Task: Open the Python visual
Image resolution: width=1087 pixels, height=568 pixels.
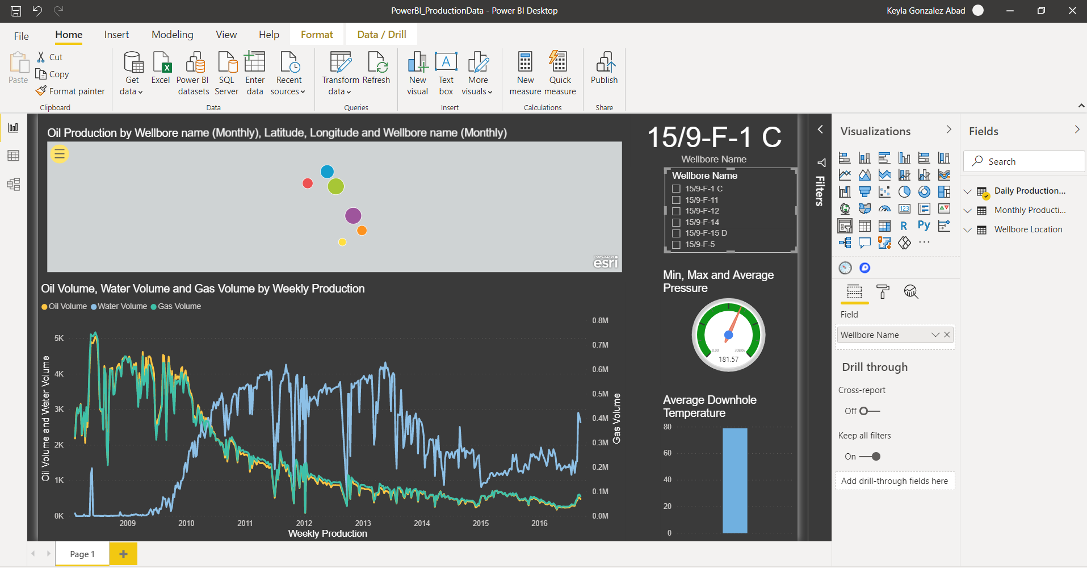Action: 924,225
